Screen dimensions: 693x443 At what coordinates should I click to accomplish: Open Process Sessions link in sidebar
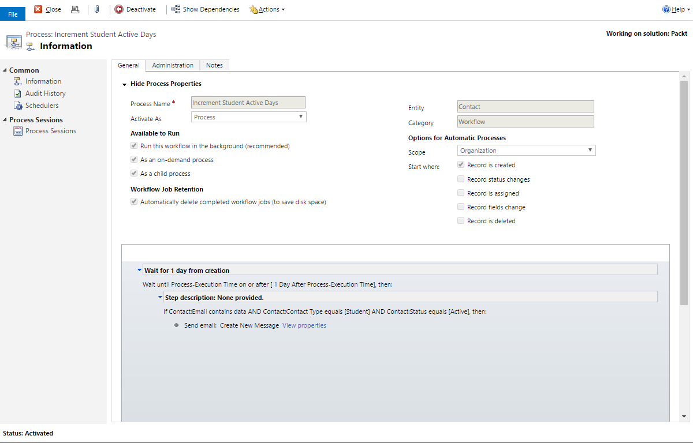click(x=51, y=131)
